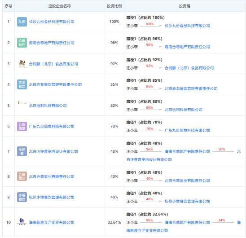This screenshot has height=238, width=246.
Task: Click the 投资链 column header
Action: (x=184, y=6)
